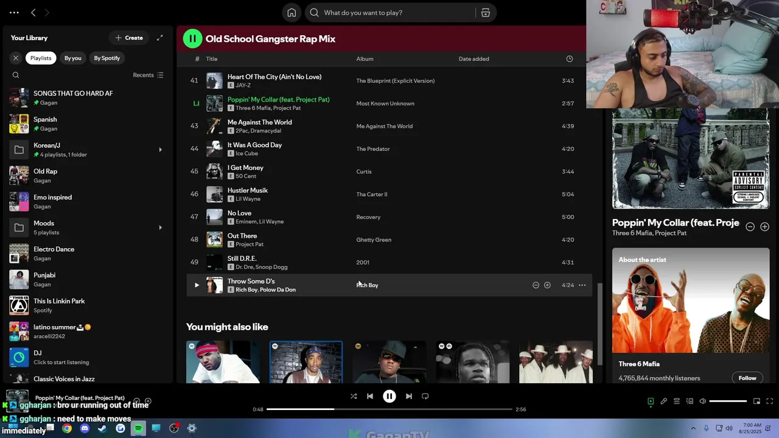Open more options for 'Throw Some D's'

(582, 285)
